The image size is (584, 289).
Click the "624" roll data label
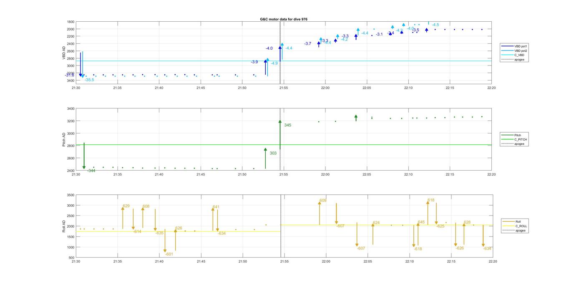point(376,223)
